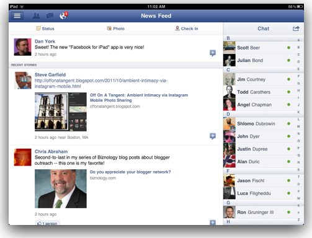Chat with Justin Dupree
Viewport: 312px width, 238px height.
260,149
